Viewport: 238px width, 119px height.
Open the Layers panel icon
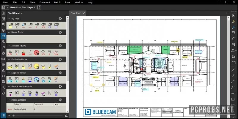click(x=3, y=30)
